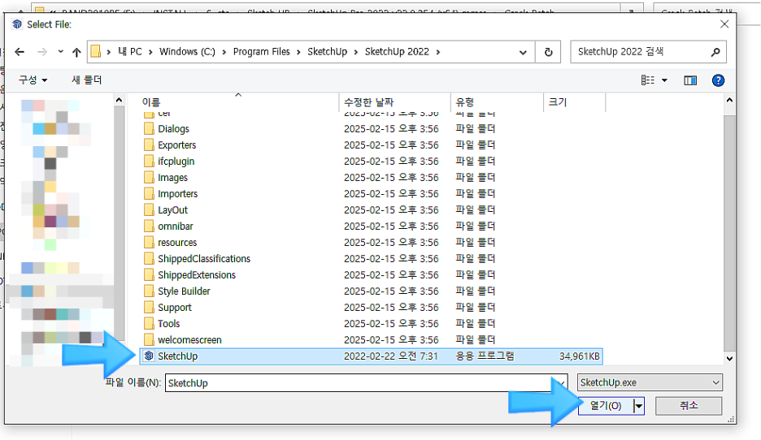Click the 취소 button
Viewport: 761px width, 440px height.
pos(689,406)
